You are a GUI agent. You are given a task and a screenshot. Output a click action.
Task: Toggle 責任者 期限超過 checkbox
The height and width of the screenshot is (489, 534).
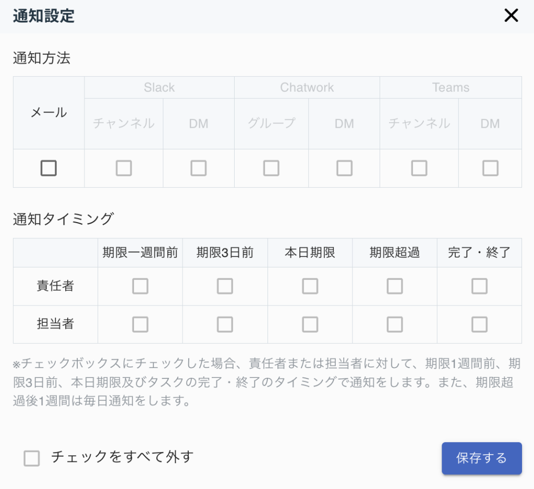pos(395,286)
